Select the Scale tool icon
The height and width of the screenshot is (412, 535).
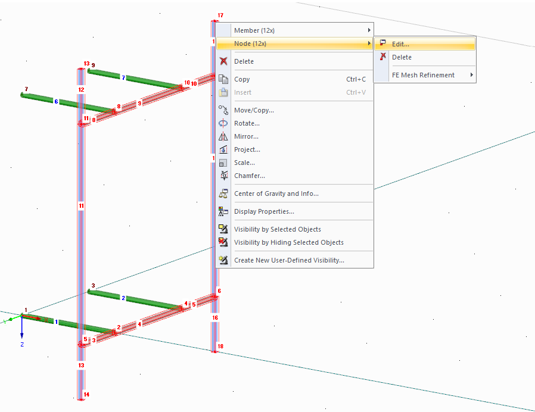[223, 163]
